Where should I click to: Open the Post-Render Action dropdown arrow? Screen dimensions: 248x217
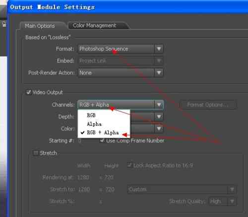[x=159, y=73]
